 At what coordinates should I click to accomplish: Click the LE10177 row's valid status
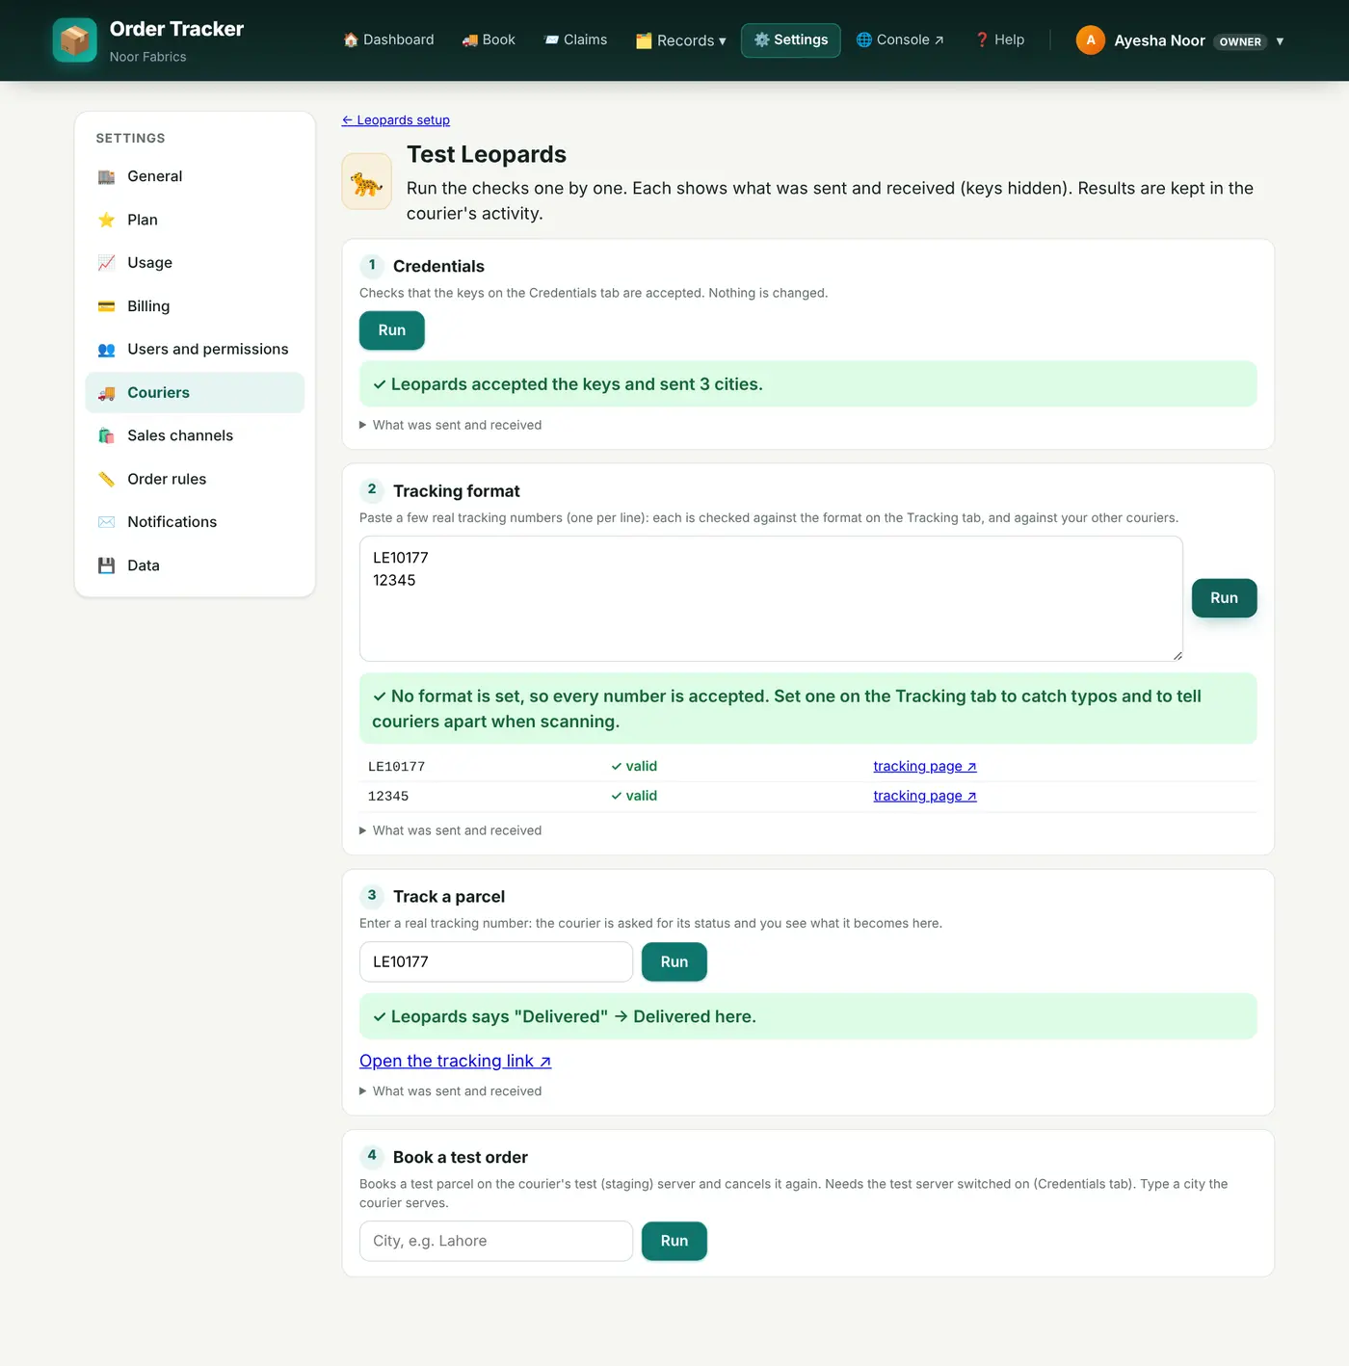click(634, 767)
